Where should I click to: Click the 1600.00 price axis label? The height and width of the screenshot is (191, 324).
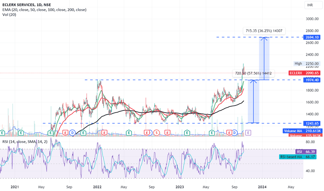click(x=312, y=102)
